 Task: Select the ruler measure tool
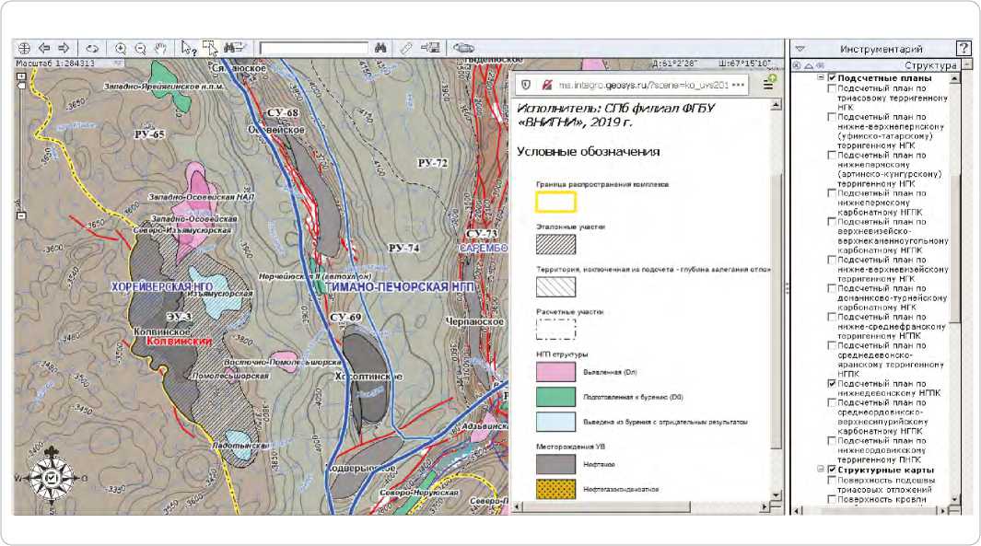[x=406, y=48]
